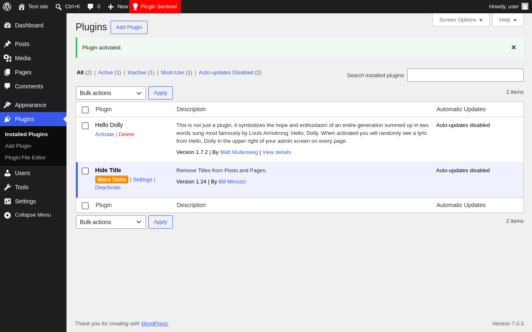The width and height of the screenshot is (532, 332).
Task: Open the bottom Bulk actions dropdown
Action: (x=111, y=222)
